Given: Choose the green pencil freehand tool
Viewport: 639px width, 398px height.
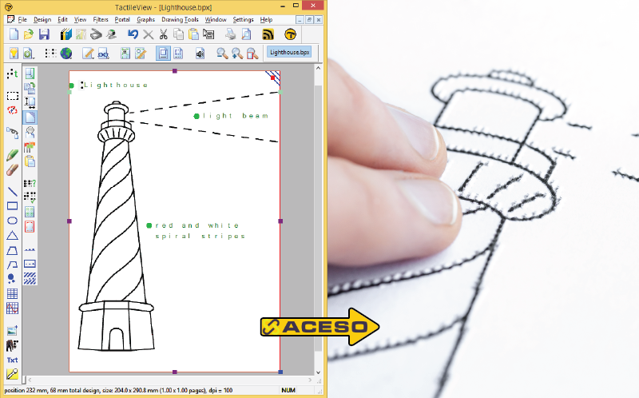Looking at the screenshot, I should (12, 154).
